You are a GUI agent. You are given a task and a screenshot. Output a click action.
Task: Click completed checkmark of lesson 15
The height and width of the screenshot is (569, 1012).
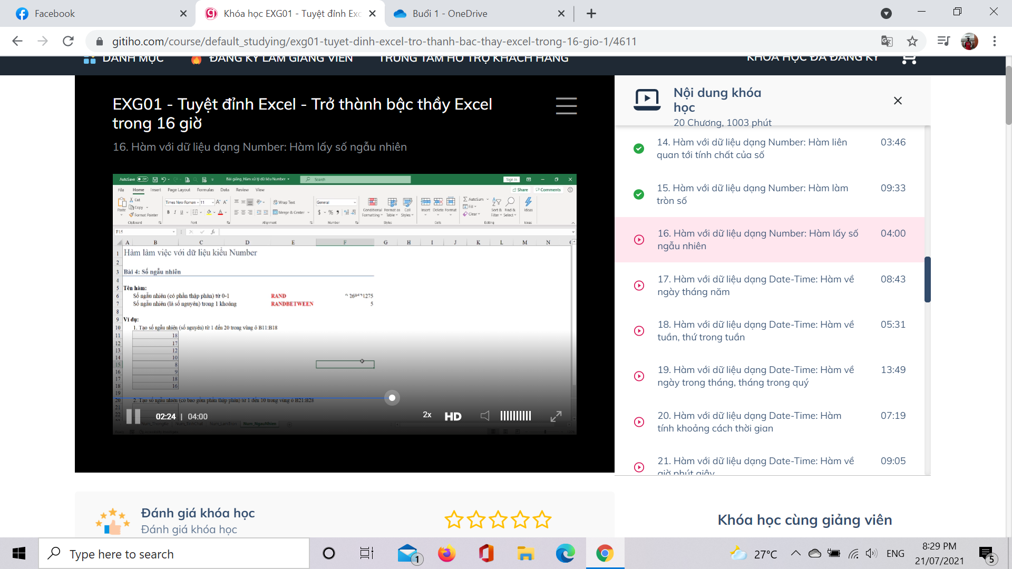[x=639, y=194]
